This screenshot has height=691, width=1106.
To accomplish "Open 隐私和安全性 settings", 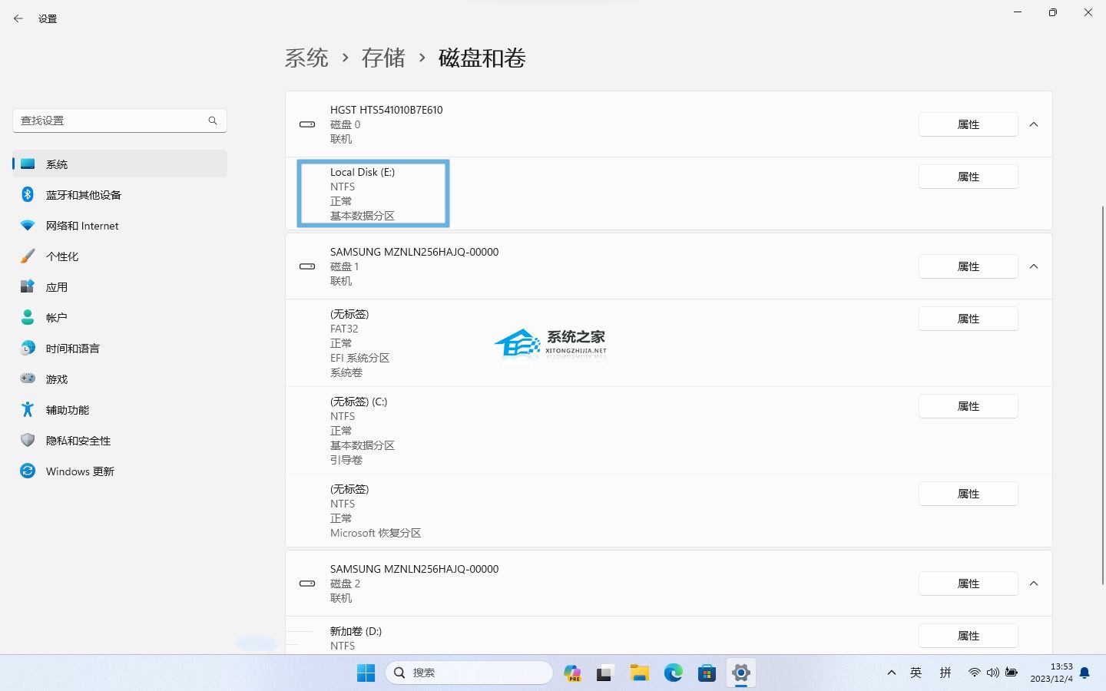I will tap(120, 441).
